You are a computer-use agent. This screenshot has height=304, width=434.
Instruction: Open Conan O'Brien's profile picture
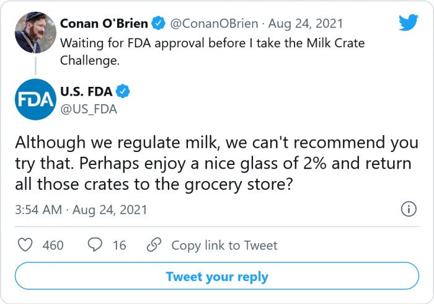(34, 30)
